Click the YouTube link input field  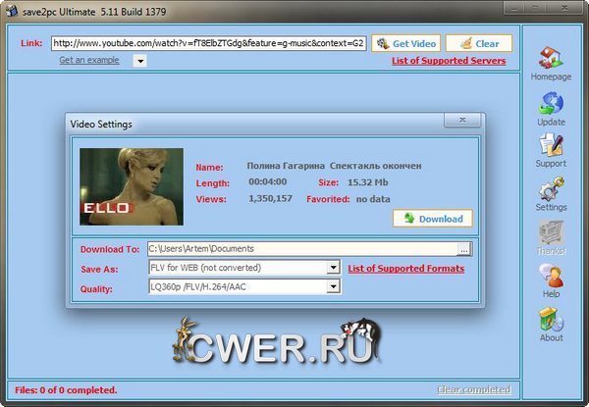(x=208, y=43)
